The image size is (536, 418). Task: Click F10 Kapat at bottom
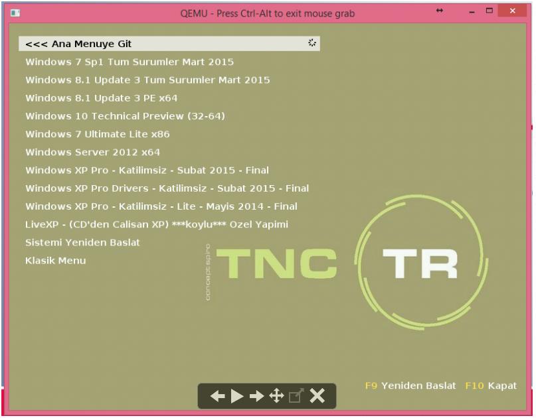tap(491, 385)
